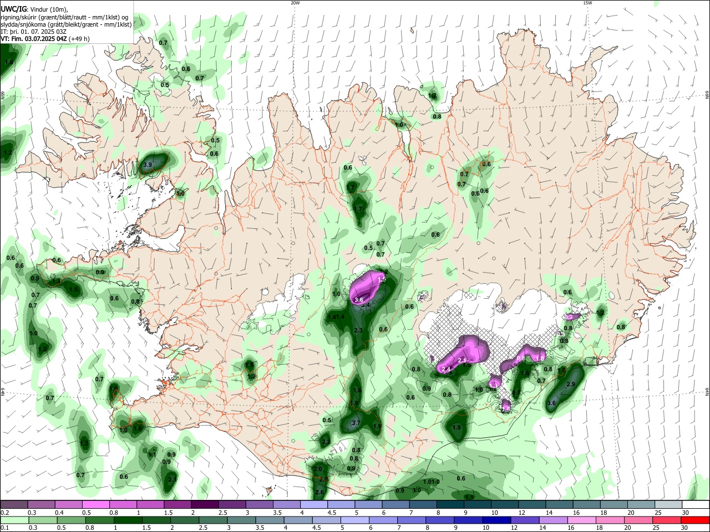Click the legend line 'slydda/snjókoma (grátt/bleikt/grænt - mm/1klst)'
Screen dimensions: 710x532
[66, 24]
